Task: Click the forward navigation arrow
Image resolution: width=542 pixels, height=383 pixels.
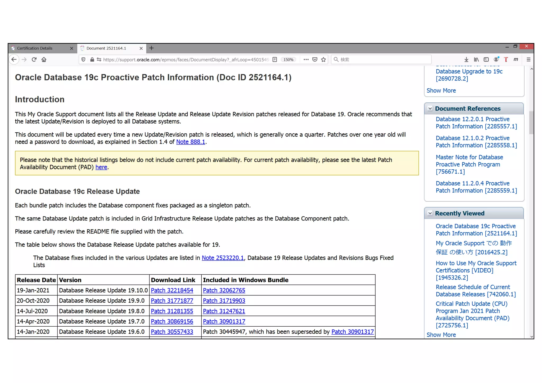Action: [x=24, y=60]
